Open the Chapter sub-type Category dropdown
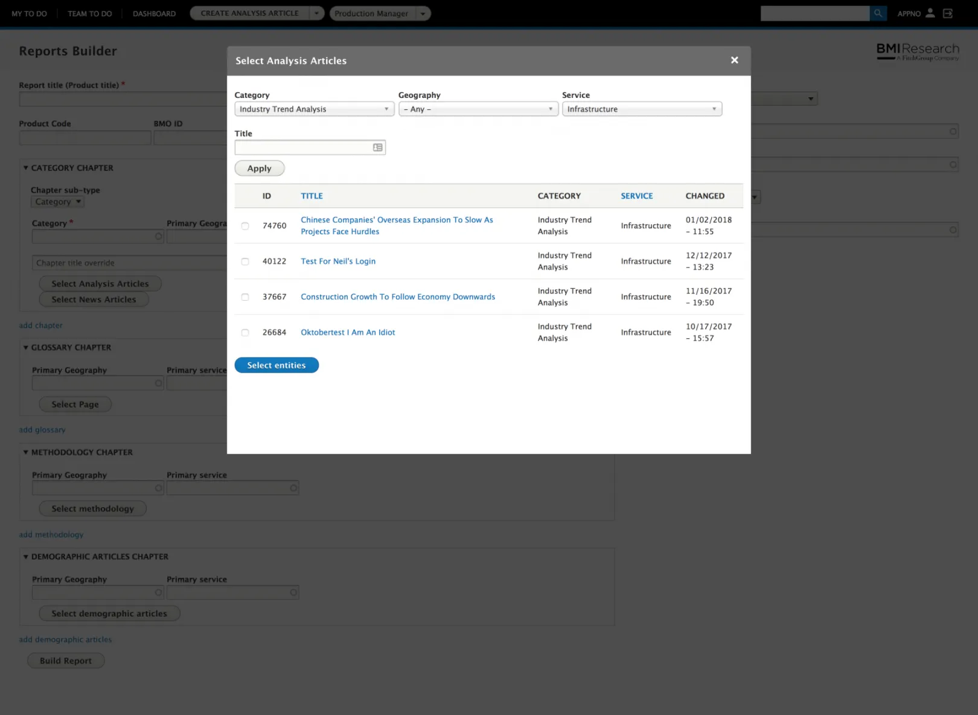The width and height of the screenshot is (978, 715). (57, 202)
